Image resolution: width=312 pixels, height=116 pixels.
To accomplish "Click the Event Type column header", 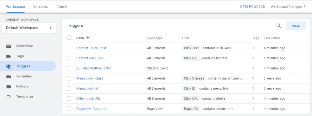I will [154, 38].
